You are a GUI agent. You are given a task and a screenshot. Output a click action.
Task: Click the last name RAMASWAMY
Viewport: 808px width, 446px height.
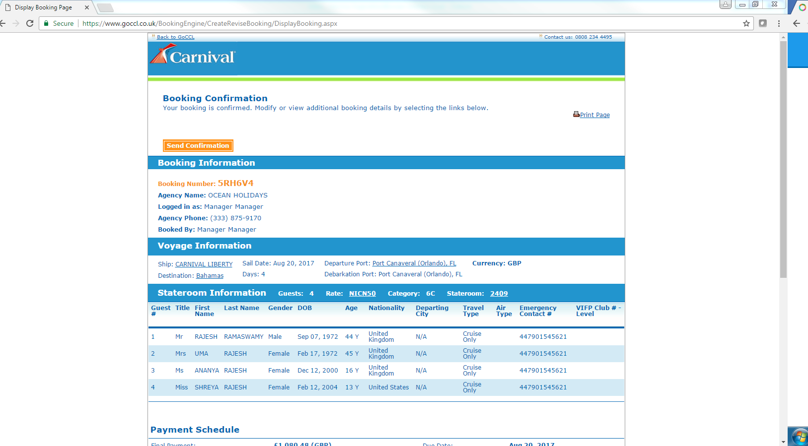point(244,337)
